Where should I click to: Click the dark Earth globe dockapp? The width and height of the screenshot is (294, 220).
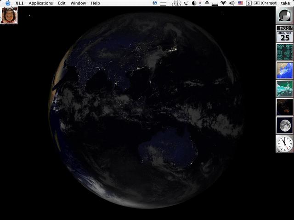284,107
